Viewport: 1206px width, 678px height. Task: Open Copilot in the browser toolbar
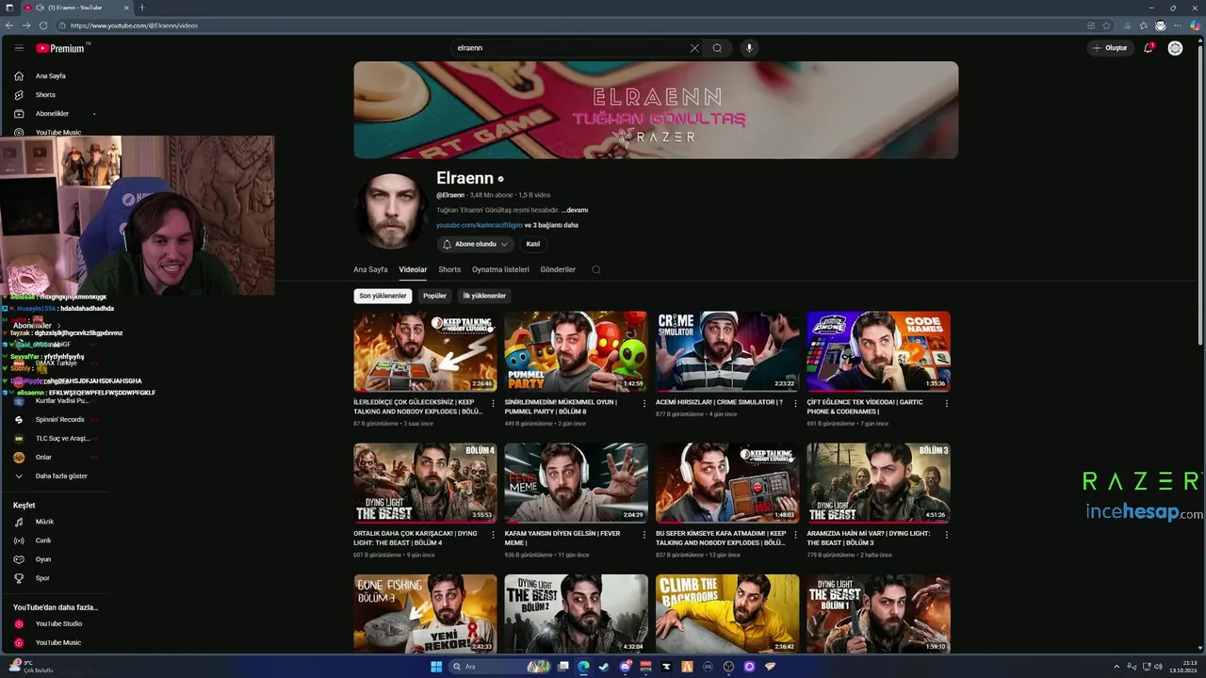point(1195,25)
